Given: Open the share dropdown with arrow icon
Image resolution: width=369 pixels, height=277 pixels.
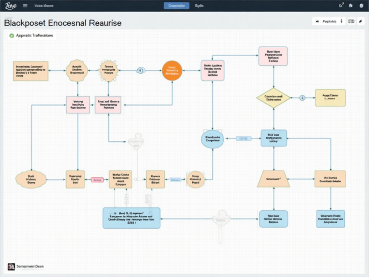Looking at the screenshot, I should pos(326,22).
